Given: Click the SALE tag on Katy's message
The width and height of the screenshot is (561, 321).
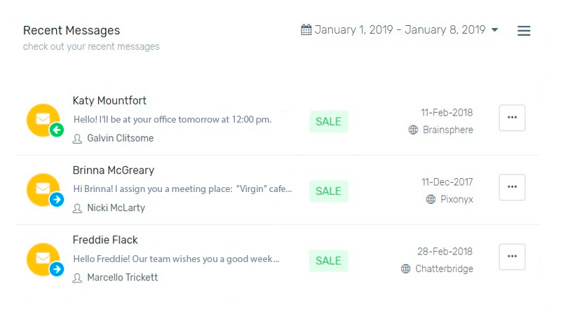Looking at the screenshot, I should [328, 121].
